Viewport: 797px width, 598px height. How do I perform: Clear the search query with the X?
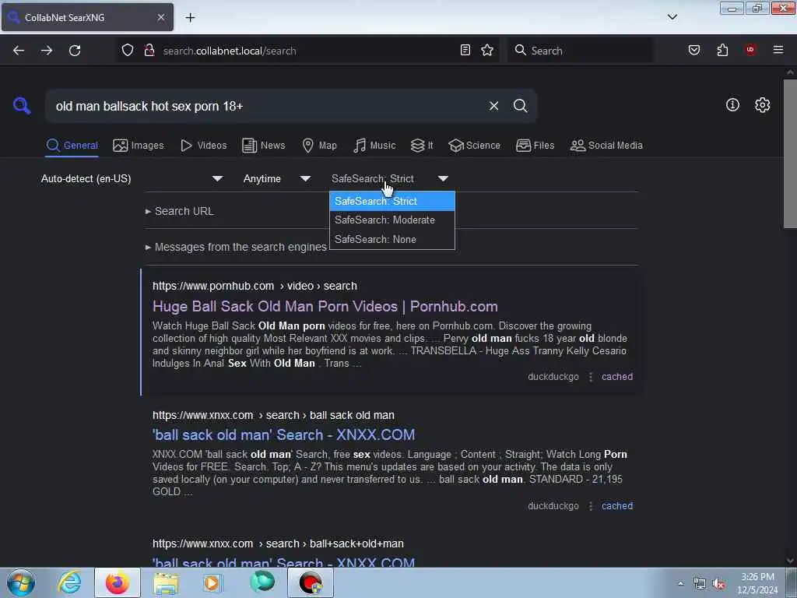click(493, 106)
